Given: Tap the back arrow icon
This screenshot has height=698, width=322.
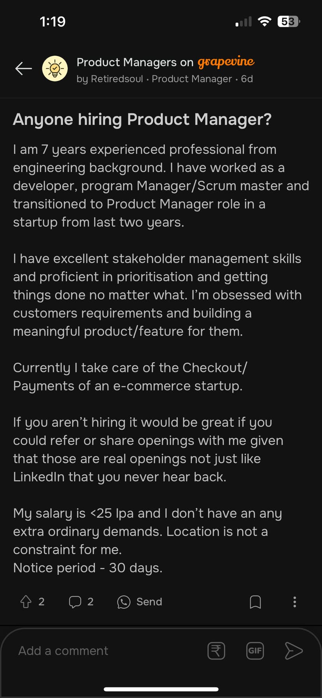Looking at the screenshot, I should 23,69.
